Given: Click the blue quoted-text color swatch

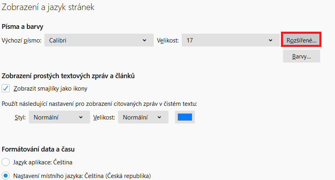Looking at the screenshot, I should 185,117.
